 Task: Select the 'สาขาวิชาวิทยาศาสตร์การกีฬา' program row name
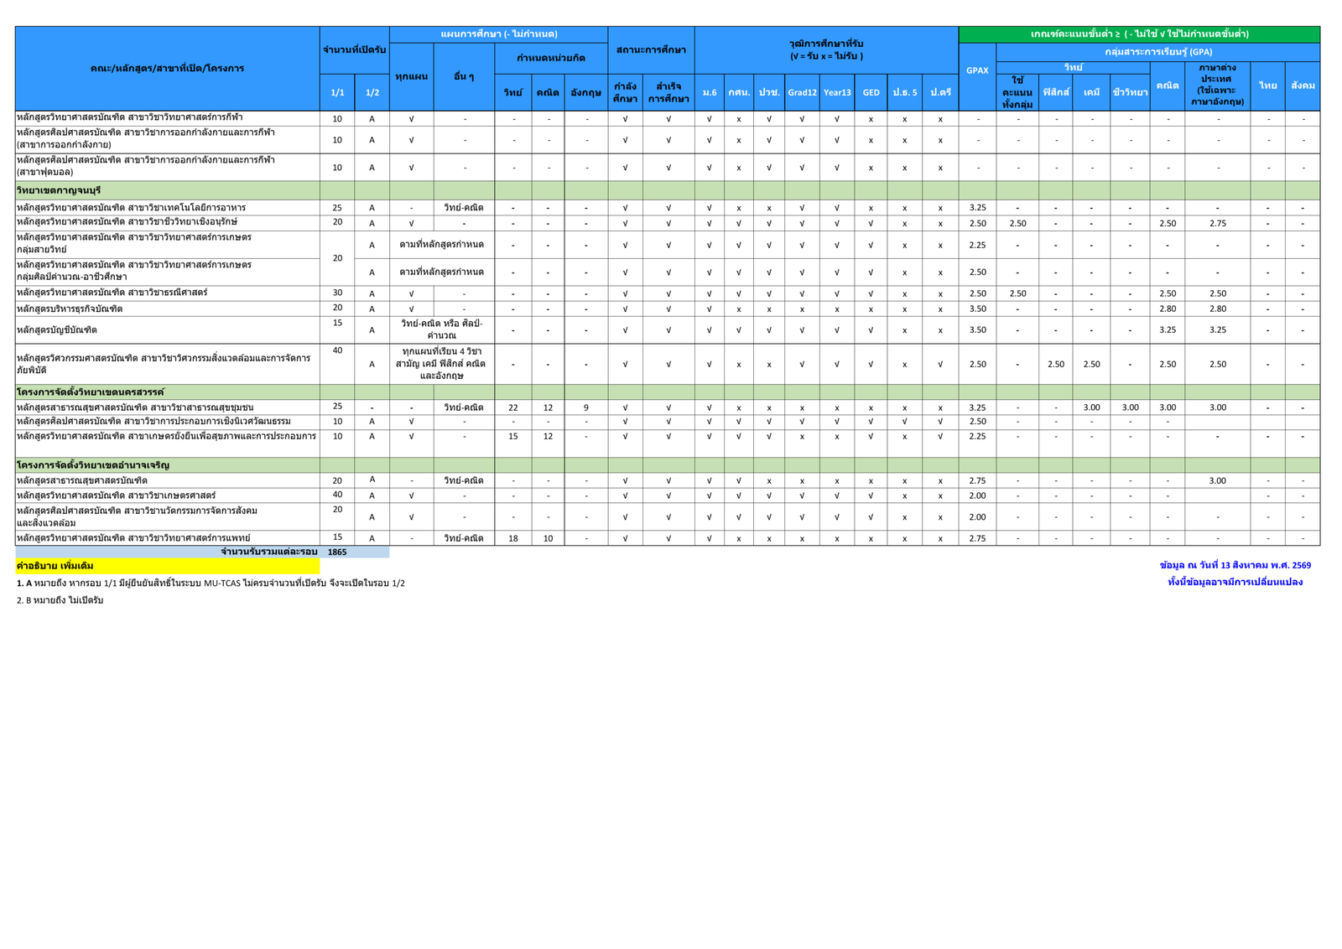click(130, 117)
